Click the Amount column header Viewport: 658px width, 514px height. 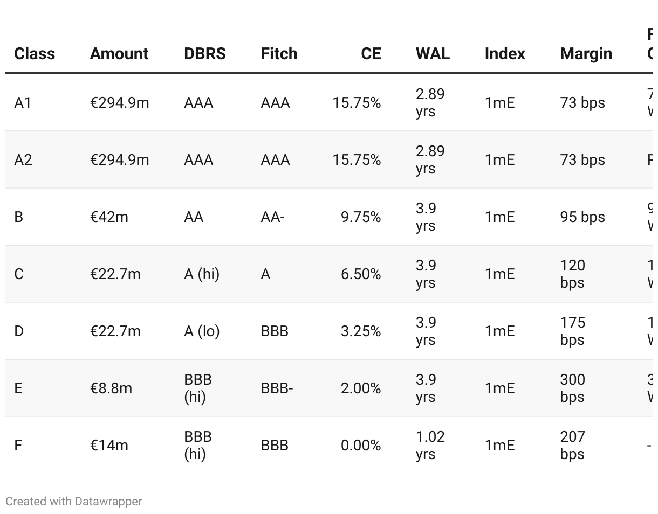click(119, 54)
